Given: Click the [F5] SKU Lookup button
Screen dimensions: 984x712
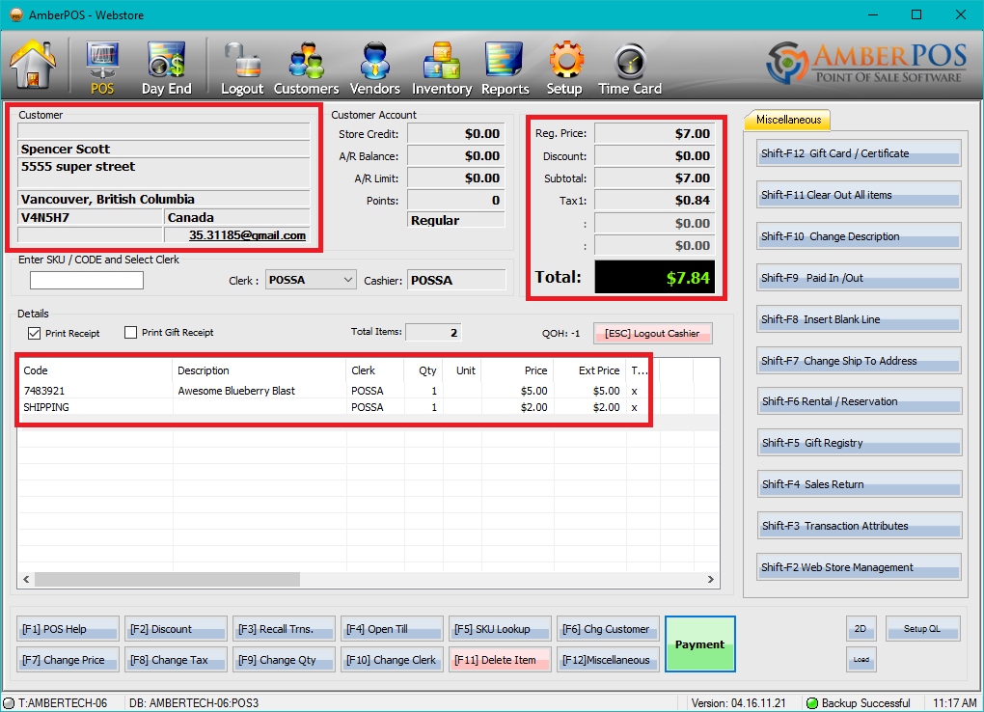Looking at the screenshot, I should pos(500,628).
